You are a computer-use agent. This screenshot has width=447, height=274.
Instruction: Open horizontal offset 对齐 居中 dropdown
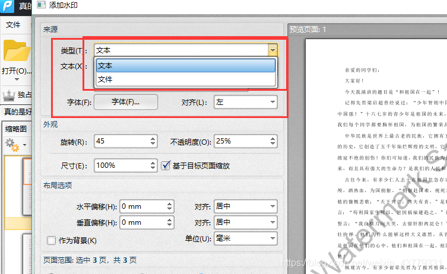pos(245,206)
